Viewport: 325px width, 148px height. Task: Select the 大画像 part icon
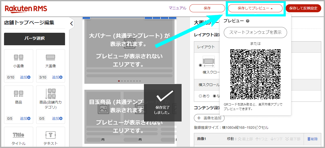point(50,58)
